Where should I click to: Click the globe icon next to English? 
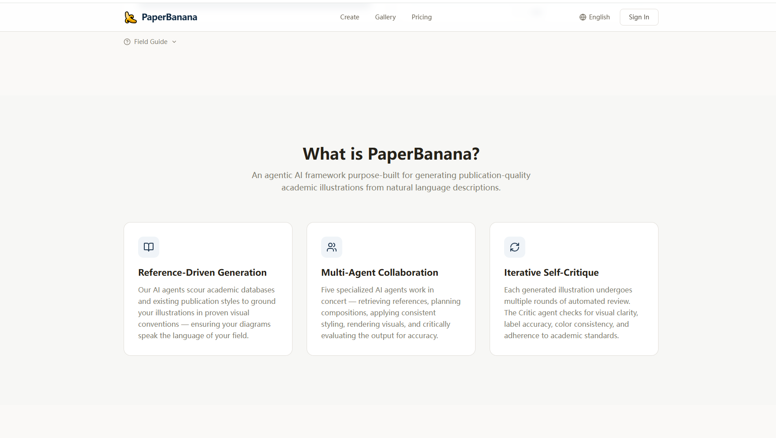click(x=582, y=17)
